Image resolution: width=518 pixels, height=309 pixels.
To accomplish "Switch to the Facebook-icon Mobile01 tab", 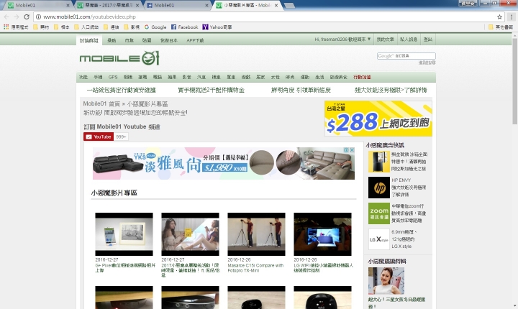I will pos(177,5).
